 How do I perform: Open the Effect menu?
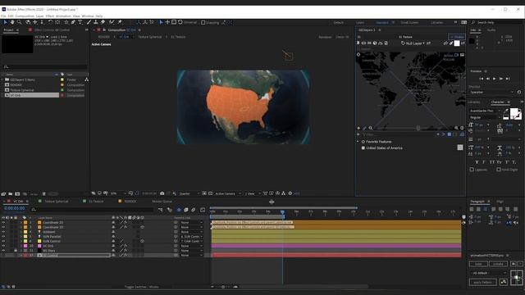(49, 16)
